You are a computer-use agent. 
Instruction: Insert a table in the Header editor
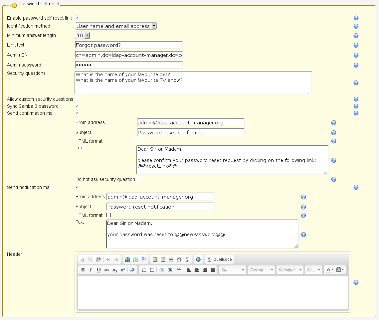coord(163,259)
